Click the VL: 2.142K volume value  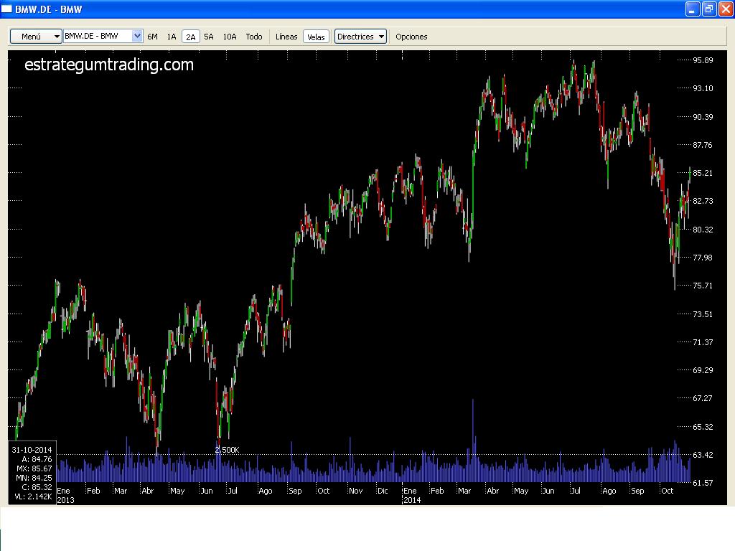pyautogui.click(x=33, y=496)
